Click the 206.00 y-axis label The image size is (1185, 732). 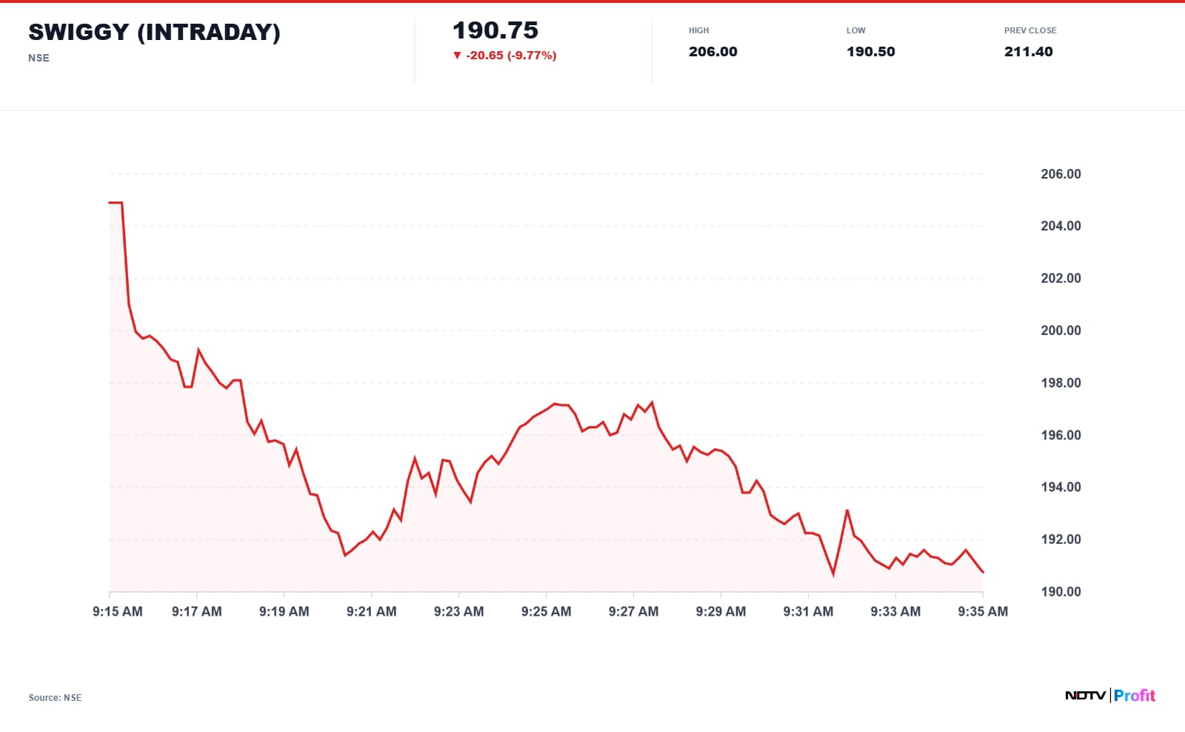1061,174
